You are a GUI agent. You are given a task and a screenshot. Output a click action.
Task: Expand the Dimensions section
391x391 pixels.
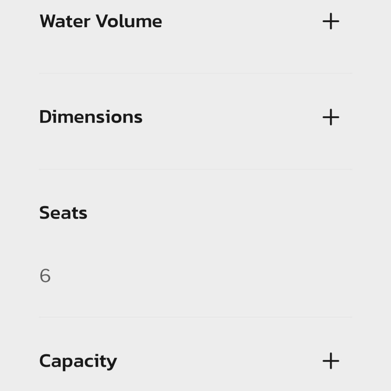[331, 117]
